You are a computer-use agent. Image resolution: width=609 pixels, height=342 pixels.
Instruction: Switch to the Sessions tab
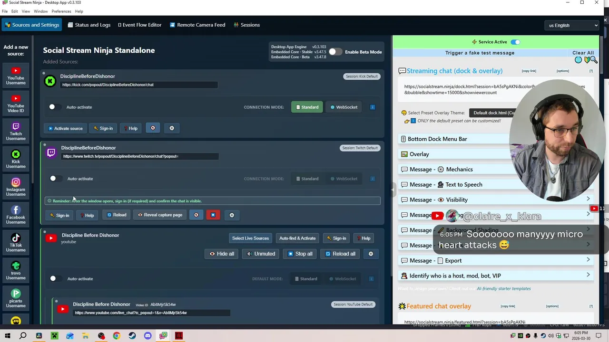click(246, 25)
